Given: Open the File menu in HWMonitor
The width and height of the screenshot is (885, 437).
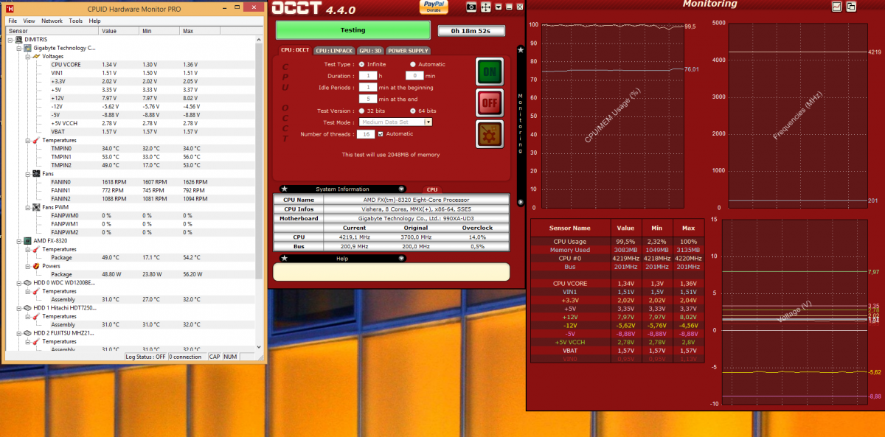Looking at the screenshot, I should click(13, 21).
